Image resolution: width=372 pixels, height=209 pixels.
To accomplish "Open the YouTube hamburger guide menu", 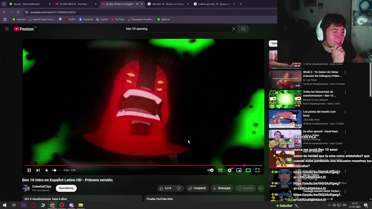I will click(x=7, y=29).
